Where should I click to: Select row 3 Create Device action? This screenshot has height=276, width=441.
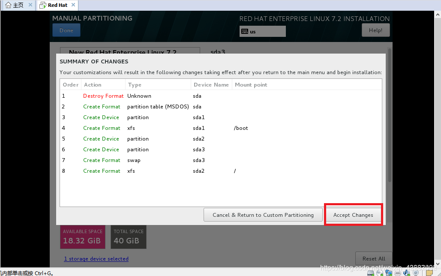click(x=101, y=117)
